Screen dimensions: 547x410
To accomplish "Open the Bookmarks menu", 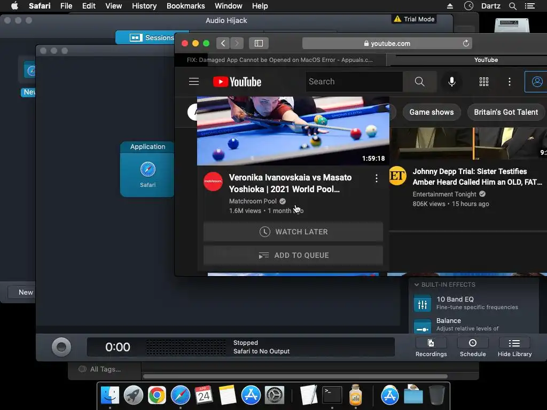I will pos(185,6).
